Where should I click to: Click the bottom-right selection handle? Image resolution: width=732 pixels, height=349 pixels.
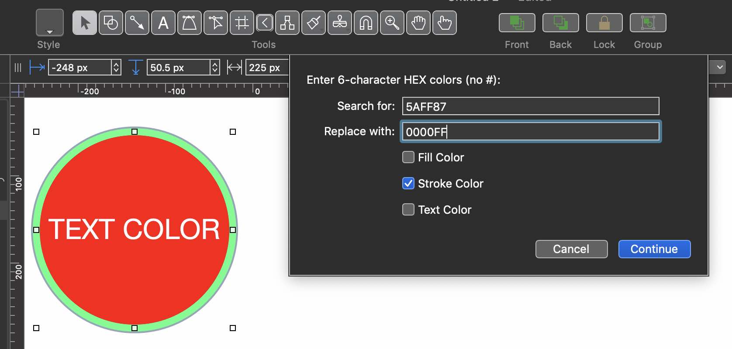(233, 328)
